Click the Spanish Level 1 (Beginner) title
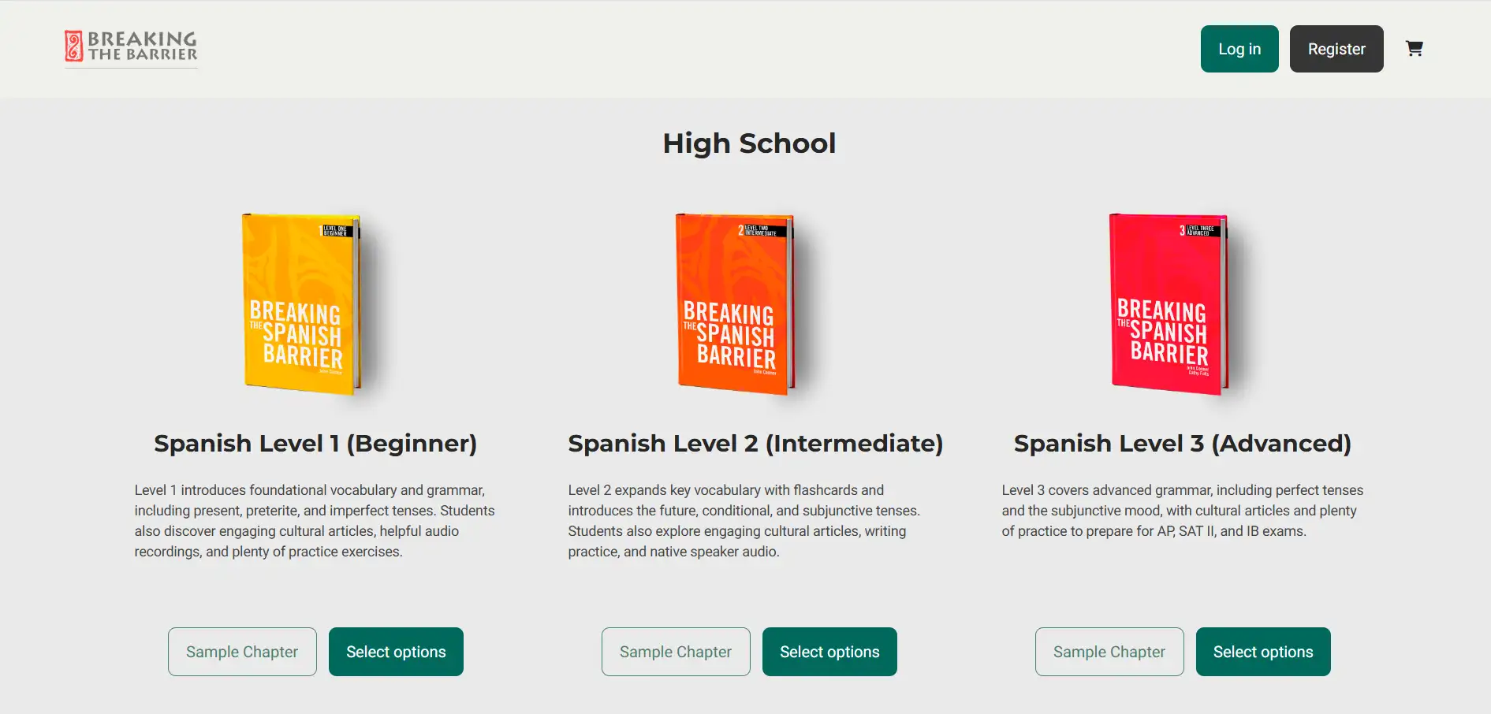This screenshot has height=714, width=1491. (x=315, y=444)
